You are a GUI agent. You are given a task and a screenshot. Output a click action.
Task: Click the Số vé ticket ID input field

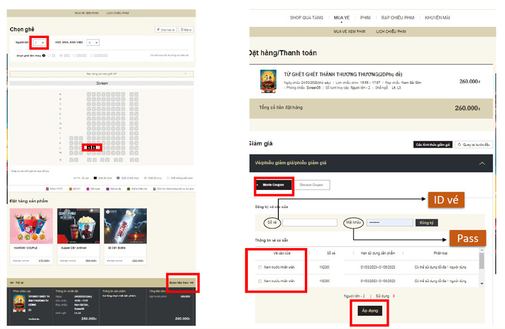[x=309, y=223]
